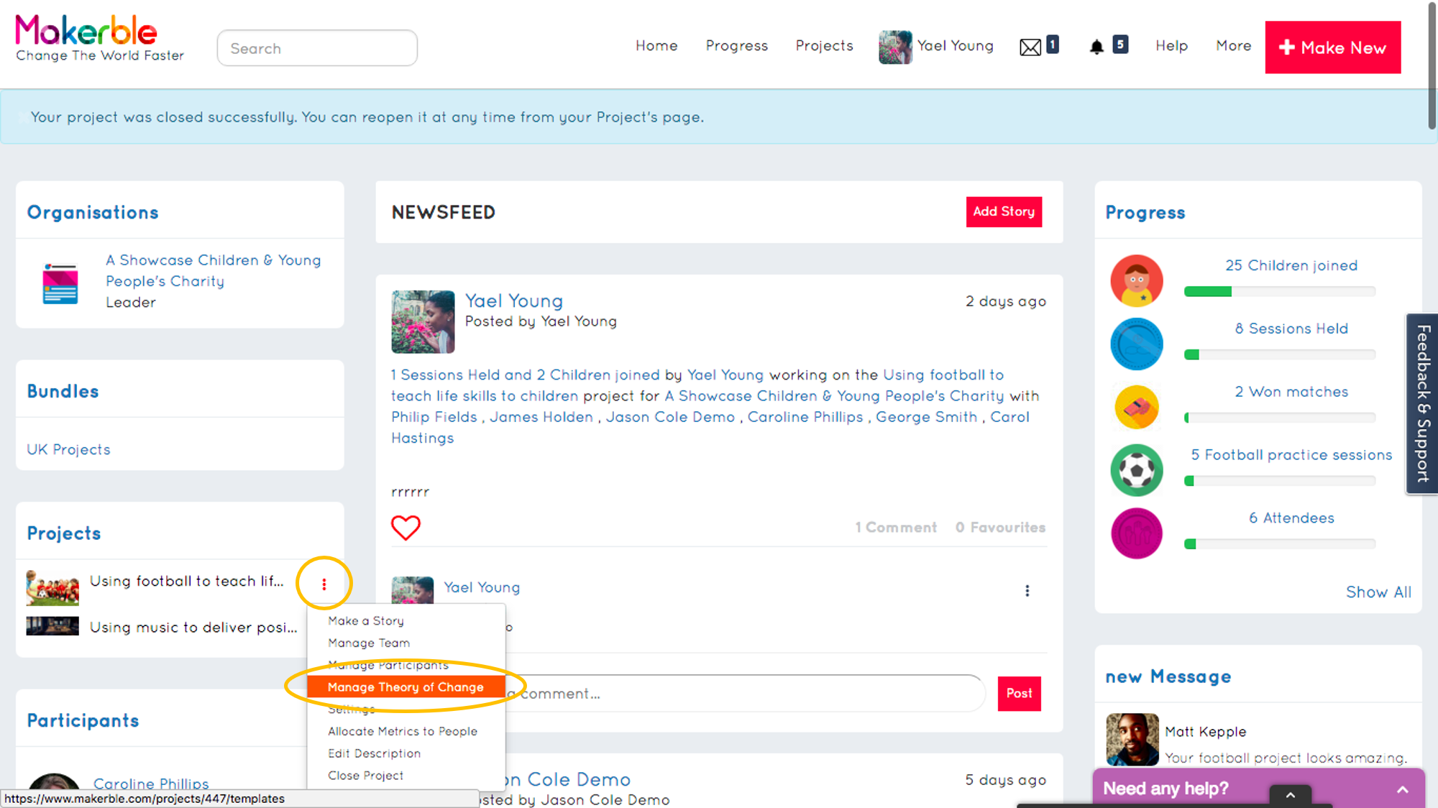Click the write a comment field
The height and width of the screenshot is (808, 1438).
[x=741, y=693]
